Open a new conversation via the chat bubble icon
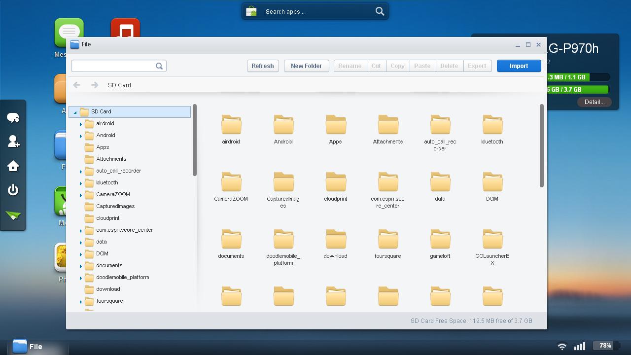This screenshot has height=355, width=631. point(13,117)
